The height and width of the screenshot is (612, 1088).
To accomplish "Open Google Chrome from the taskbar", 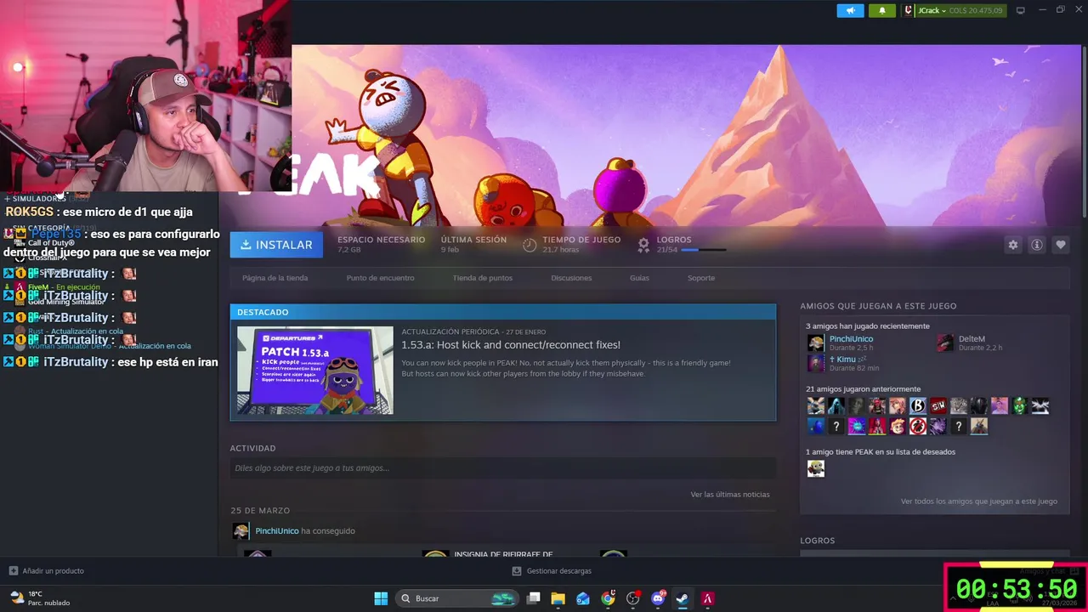I will (x=608, y=598).
